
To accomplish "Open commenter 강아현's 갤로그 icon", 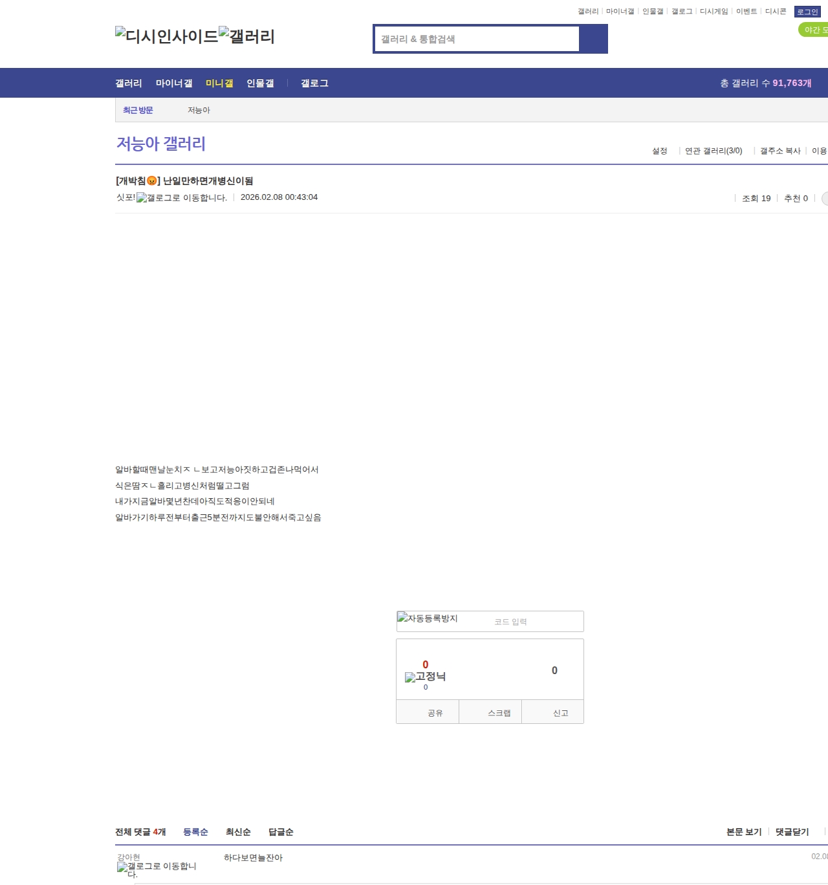I will (157, 869).
